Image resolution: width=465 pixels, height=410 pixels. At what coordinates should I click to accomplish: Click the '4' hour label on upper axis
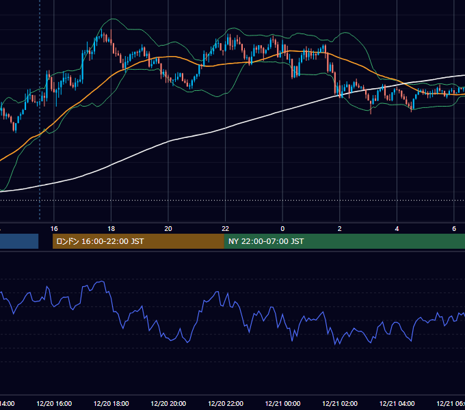(x=397, y=229)
